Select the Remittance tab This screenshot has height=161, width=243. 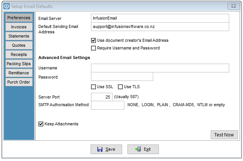(19, 73)
